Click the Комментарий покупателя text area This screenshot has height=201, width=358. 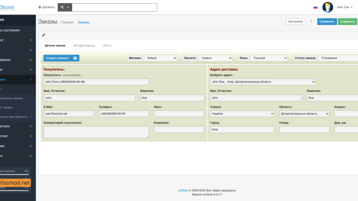[x=96, y=132]
